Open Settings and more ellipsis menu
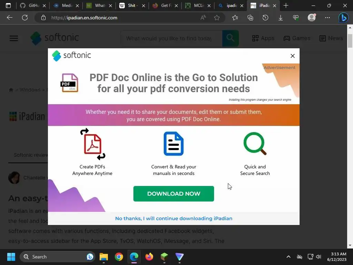Viewport: 353px width, 265px height. [x=327, y=18]
